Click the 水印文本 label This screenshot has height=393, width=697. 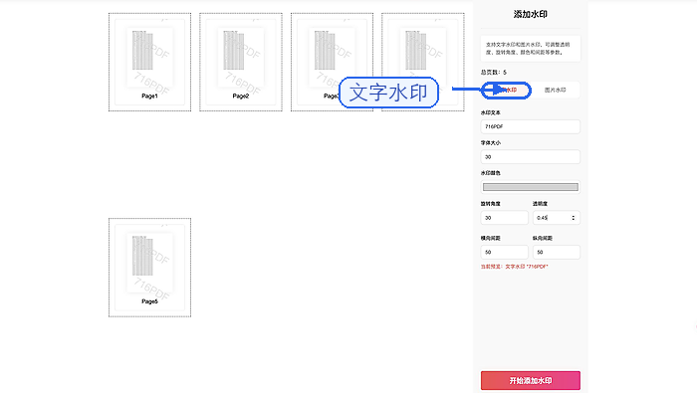click(x=490, y=112)
